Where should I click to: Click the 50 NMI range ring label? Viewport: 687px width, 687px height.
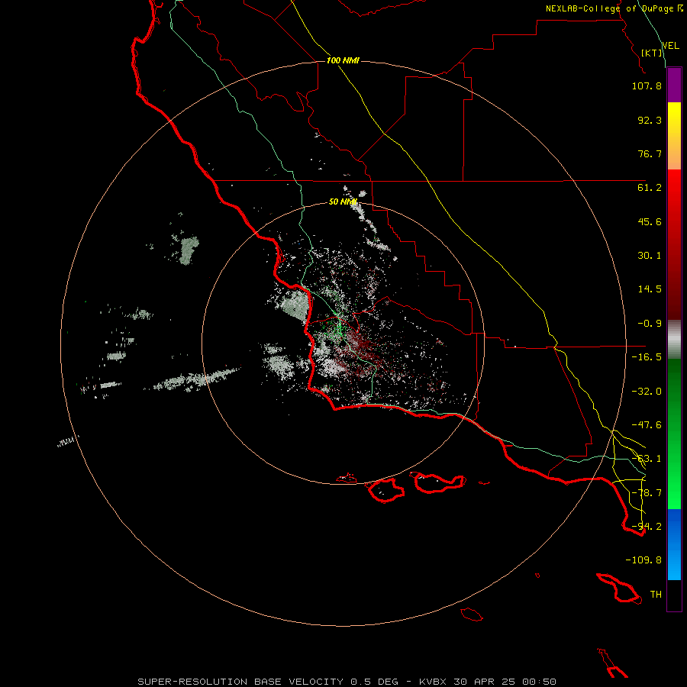click(x=343, y=202)
